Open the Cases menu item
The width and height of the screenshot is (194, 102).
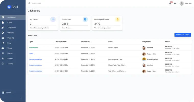click(x=13, y=23)
